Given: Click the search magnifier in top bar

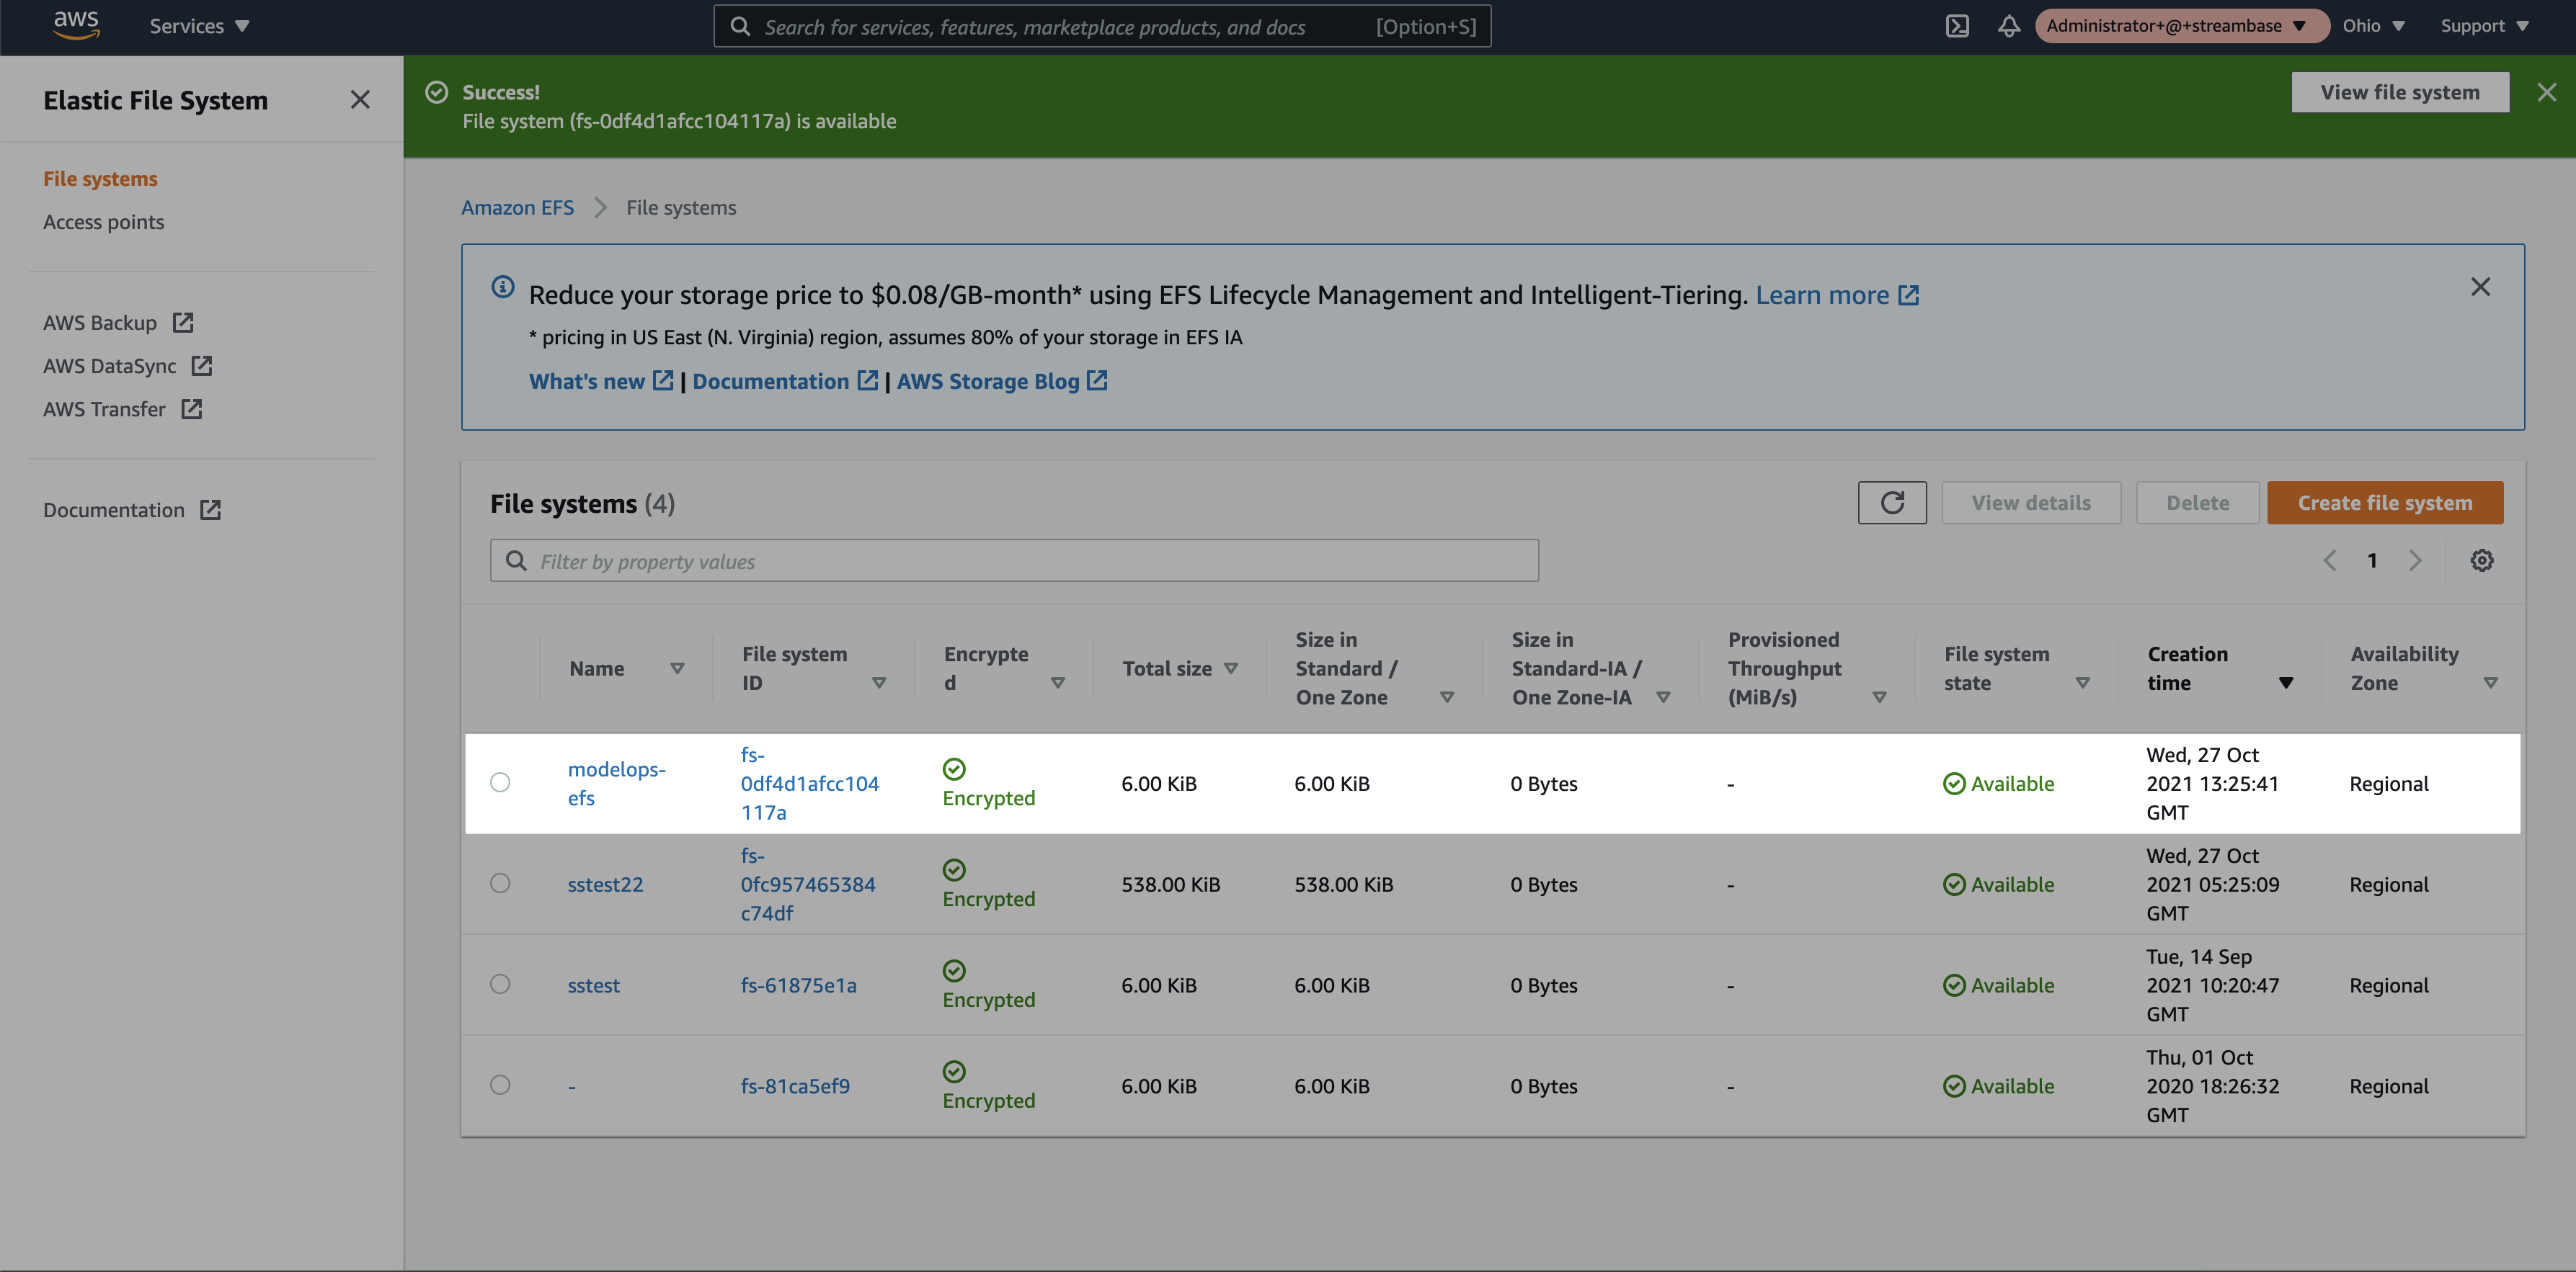Looking at the screenshot, I should (x=740, y=26).
